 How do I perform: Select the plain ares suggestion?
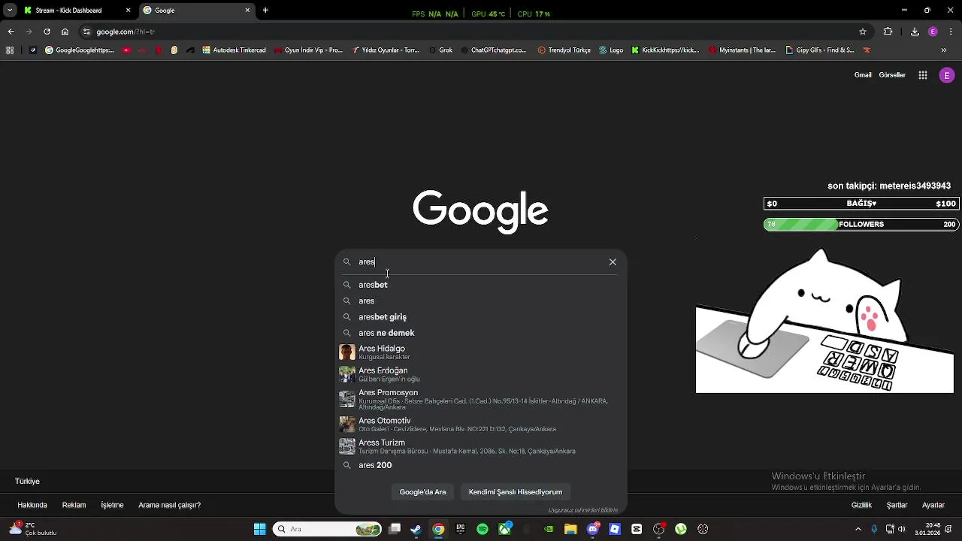click(x=481, y=301)
